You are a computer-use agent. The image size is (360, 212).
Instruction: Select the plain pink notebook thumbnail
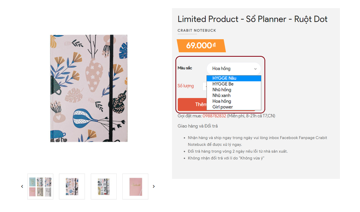pos(135,186)
